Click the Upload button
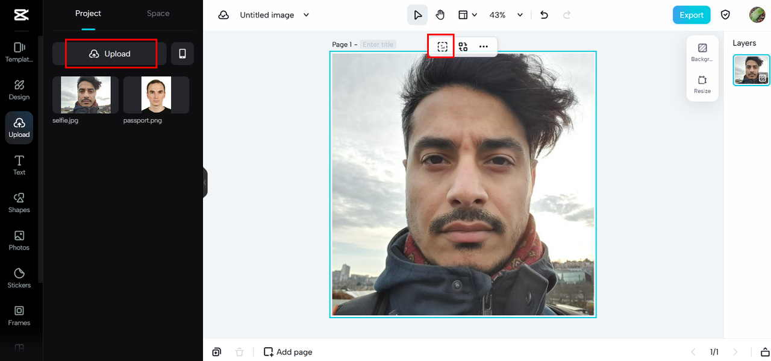Viewport: 771px width, 361px height. (x=110, y=54)
